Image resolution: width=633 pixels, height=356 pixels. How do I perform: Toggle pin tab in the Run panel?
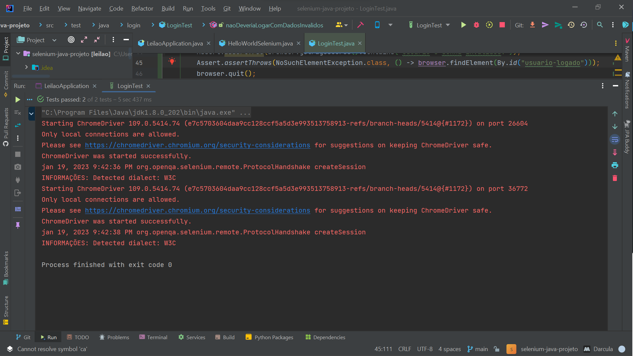point(18,225)
